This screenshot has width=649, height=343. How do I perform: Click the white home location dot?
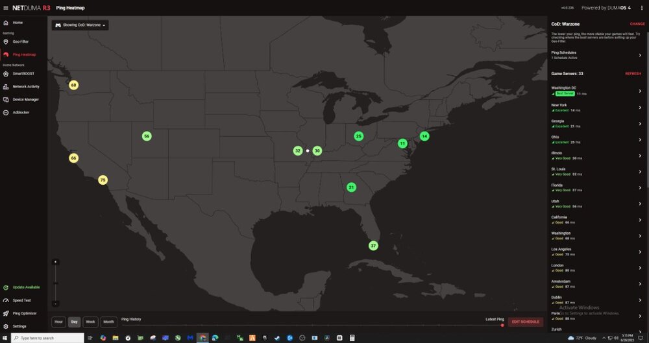[308, 150]
